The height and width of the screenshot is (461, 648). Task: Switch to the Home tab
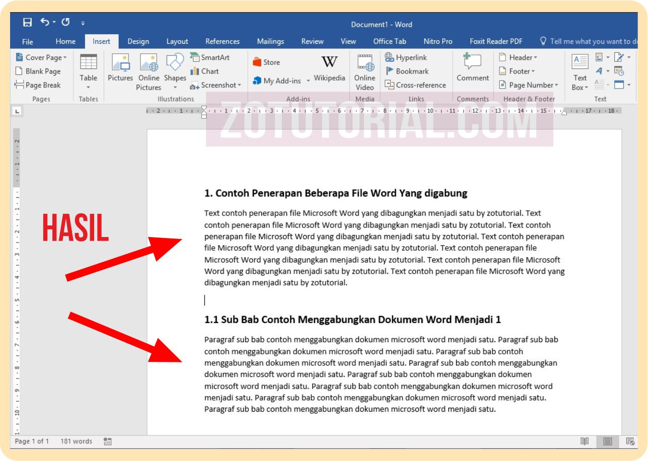point(65,41)
